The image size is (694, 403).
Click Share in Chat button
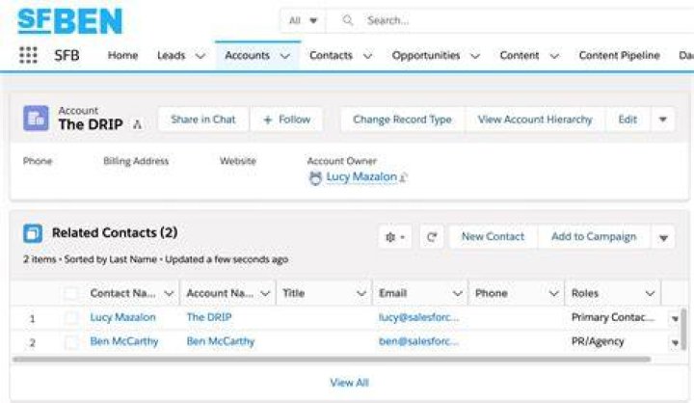203,120
